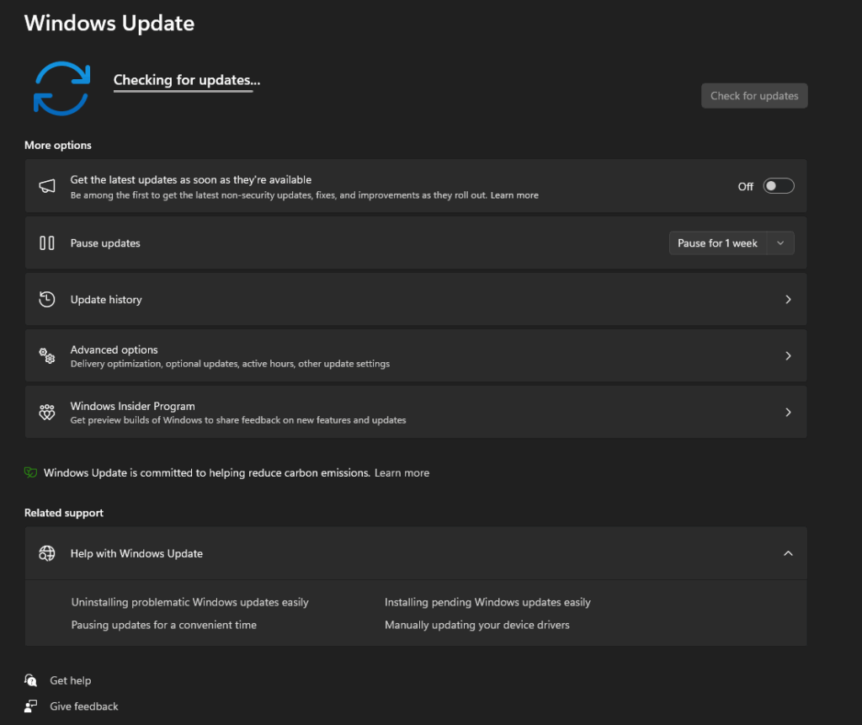Open Windows Insider Program via its chevron

788,412
